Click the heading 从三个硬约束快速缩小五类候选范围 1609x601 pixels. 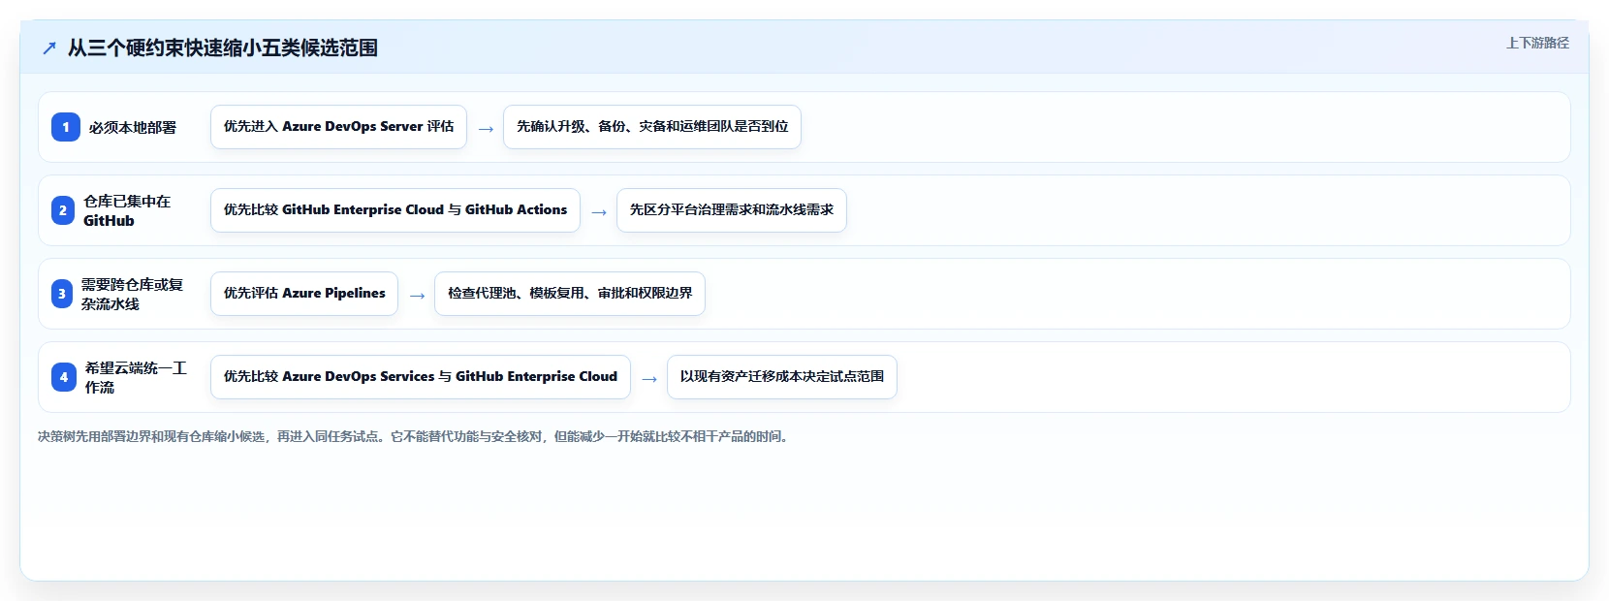click(223, 47)
